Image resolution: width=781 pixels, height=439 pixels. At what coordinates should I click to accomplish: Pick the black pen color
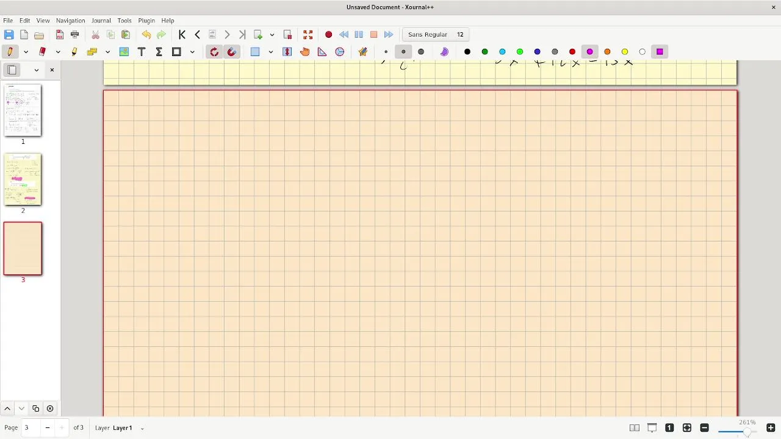click(467, 52)
